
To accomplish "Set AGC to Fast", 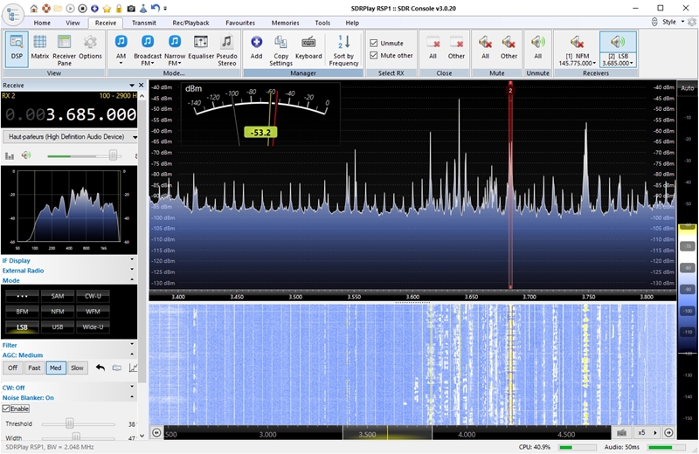I will coord(34,368).
